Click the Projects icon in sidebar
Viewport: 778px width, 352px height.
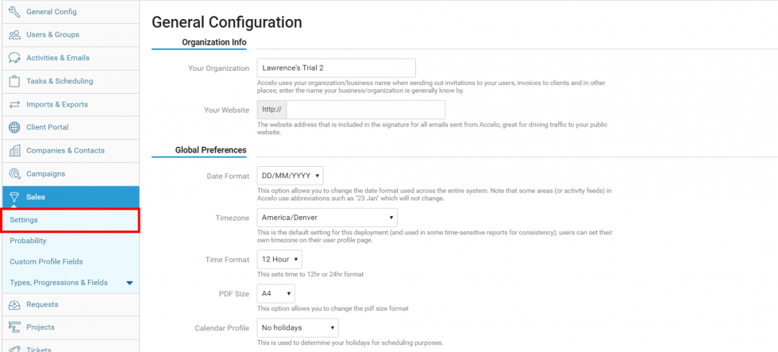pos(14,327)
